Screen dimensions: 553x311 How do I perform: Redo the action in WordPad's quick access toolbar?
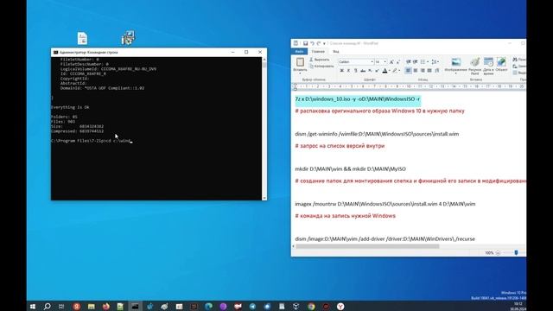[x=319, y=43]
